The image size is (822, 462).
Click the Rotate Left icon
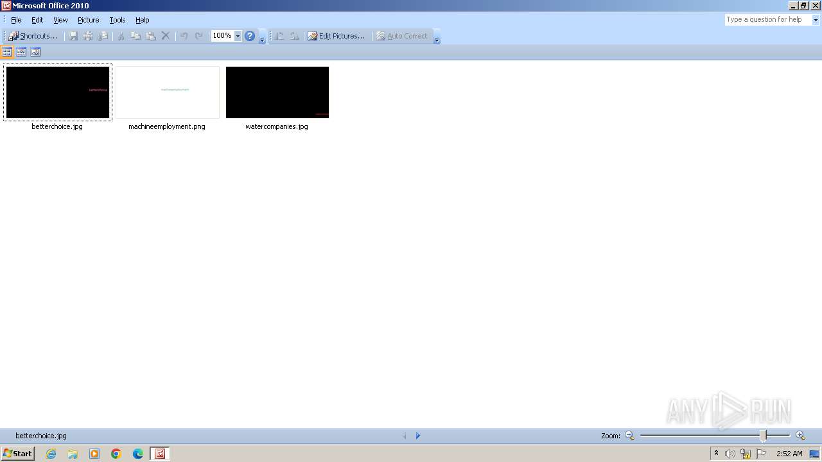[x=279, y=36]
